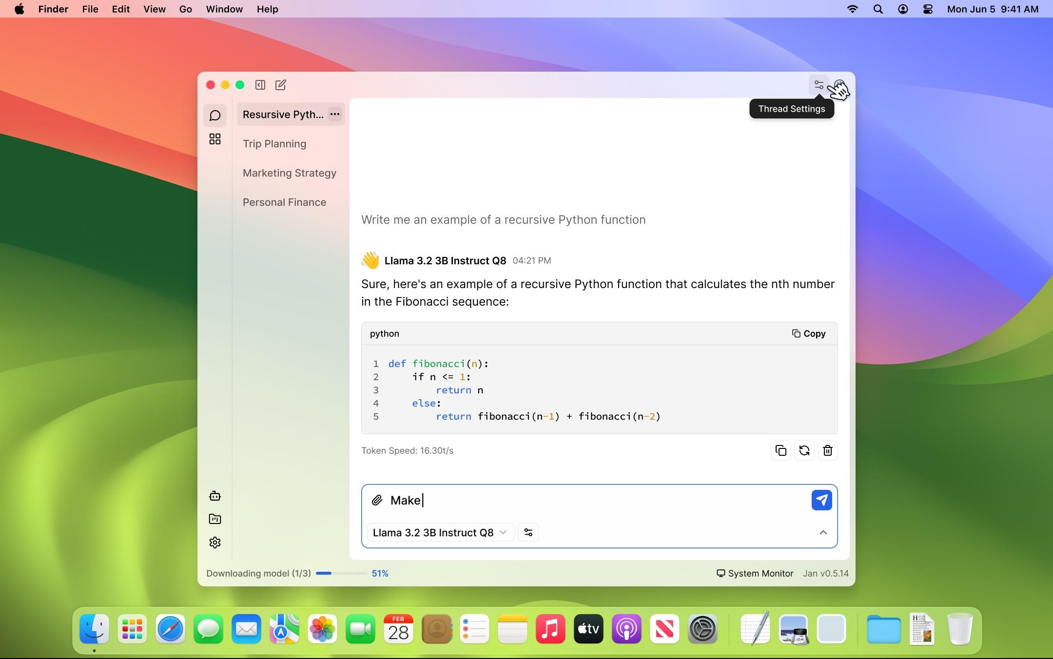This screenshot has height=659, width=1053.
Task: Open Podcasts from the Dock
Action: coord(626,629)
